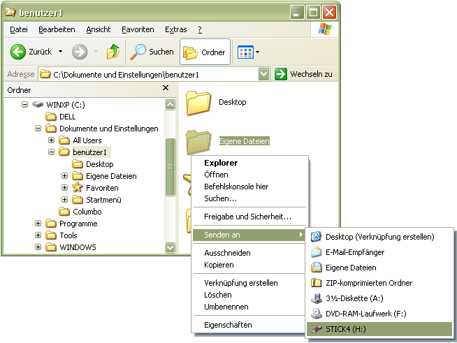Open the forward history dropdown arrow
This screenshot has width=457, height=343.
click(96, 52)
